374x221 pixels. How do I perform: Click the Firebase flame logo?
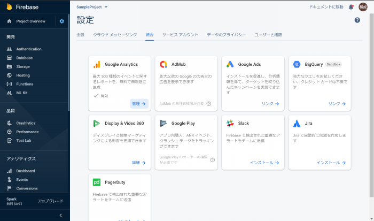click(9, 7)
